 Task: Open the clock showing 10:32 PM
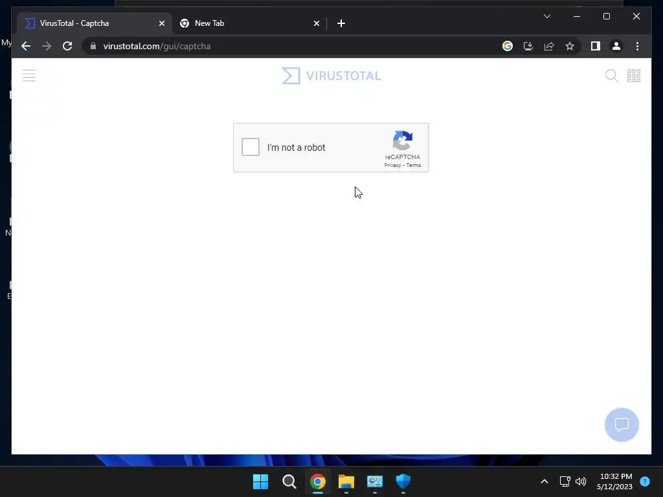click(615, 481)
